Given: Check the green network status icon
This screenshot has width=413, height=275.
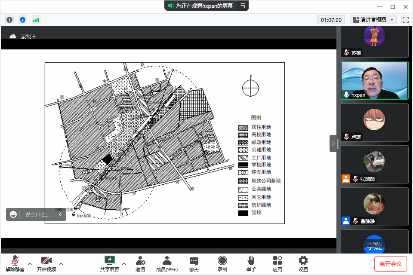Looking at the screenshot, I should pyautogui.click(x=36, y=20).
